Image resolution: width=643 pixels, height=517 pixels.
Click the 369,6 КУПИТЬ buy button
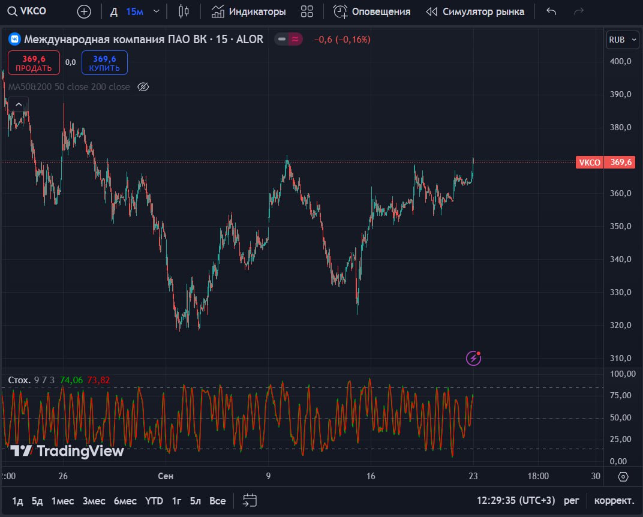[x=104, y=63]
